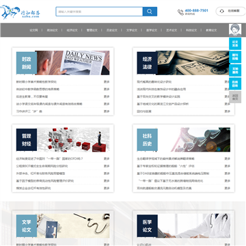Screen dimensions: 246x246
Task: Click the customer service avatar icon
Action: tap(235, 30)
